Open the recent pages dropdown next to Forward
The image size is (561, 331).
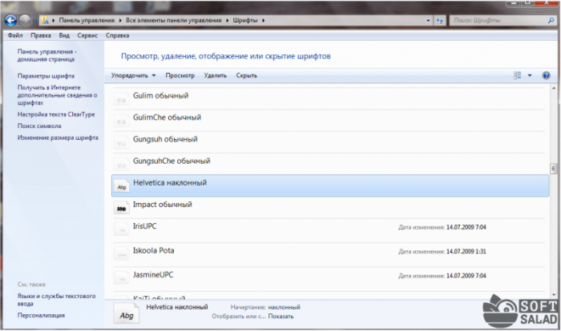point(34,21)
